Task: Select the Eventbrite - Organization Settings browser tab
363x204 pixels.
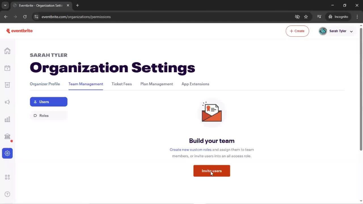Action: pyautogui.click(x=41, y=5)
